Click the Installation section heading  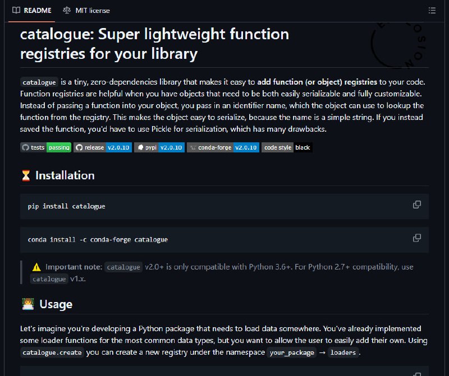tap(65, 175)
